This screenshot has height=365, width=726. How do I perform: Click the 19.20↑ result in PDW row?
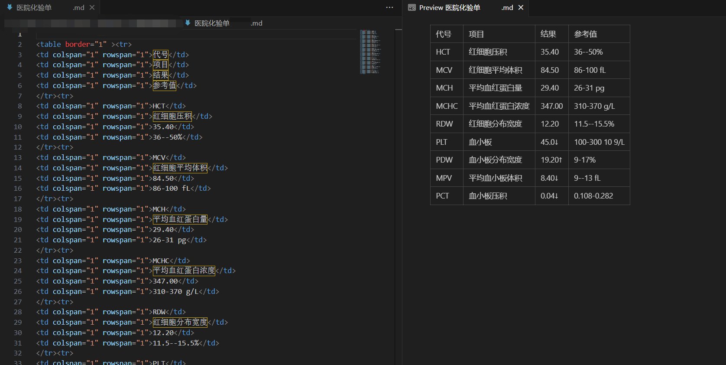[551, 160]
